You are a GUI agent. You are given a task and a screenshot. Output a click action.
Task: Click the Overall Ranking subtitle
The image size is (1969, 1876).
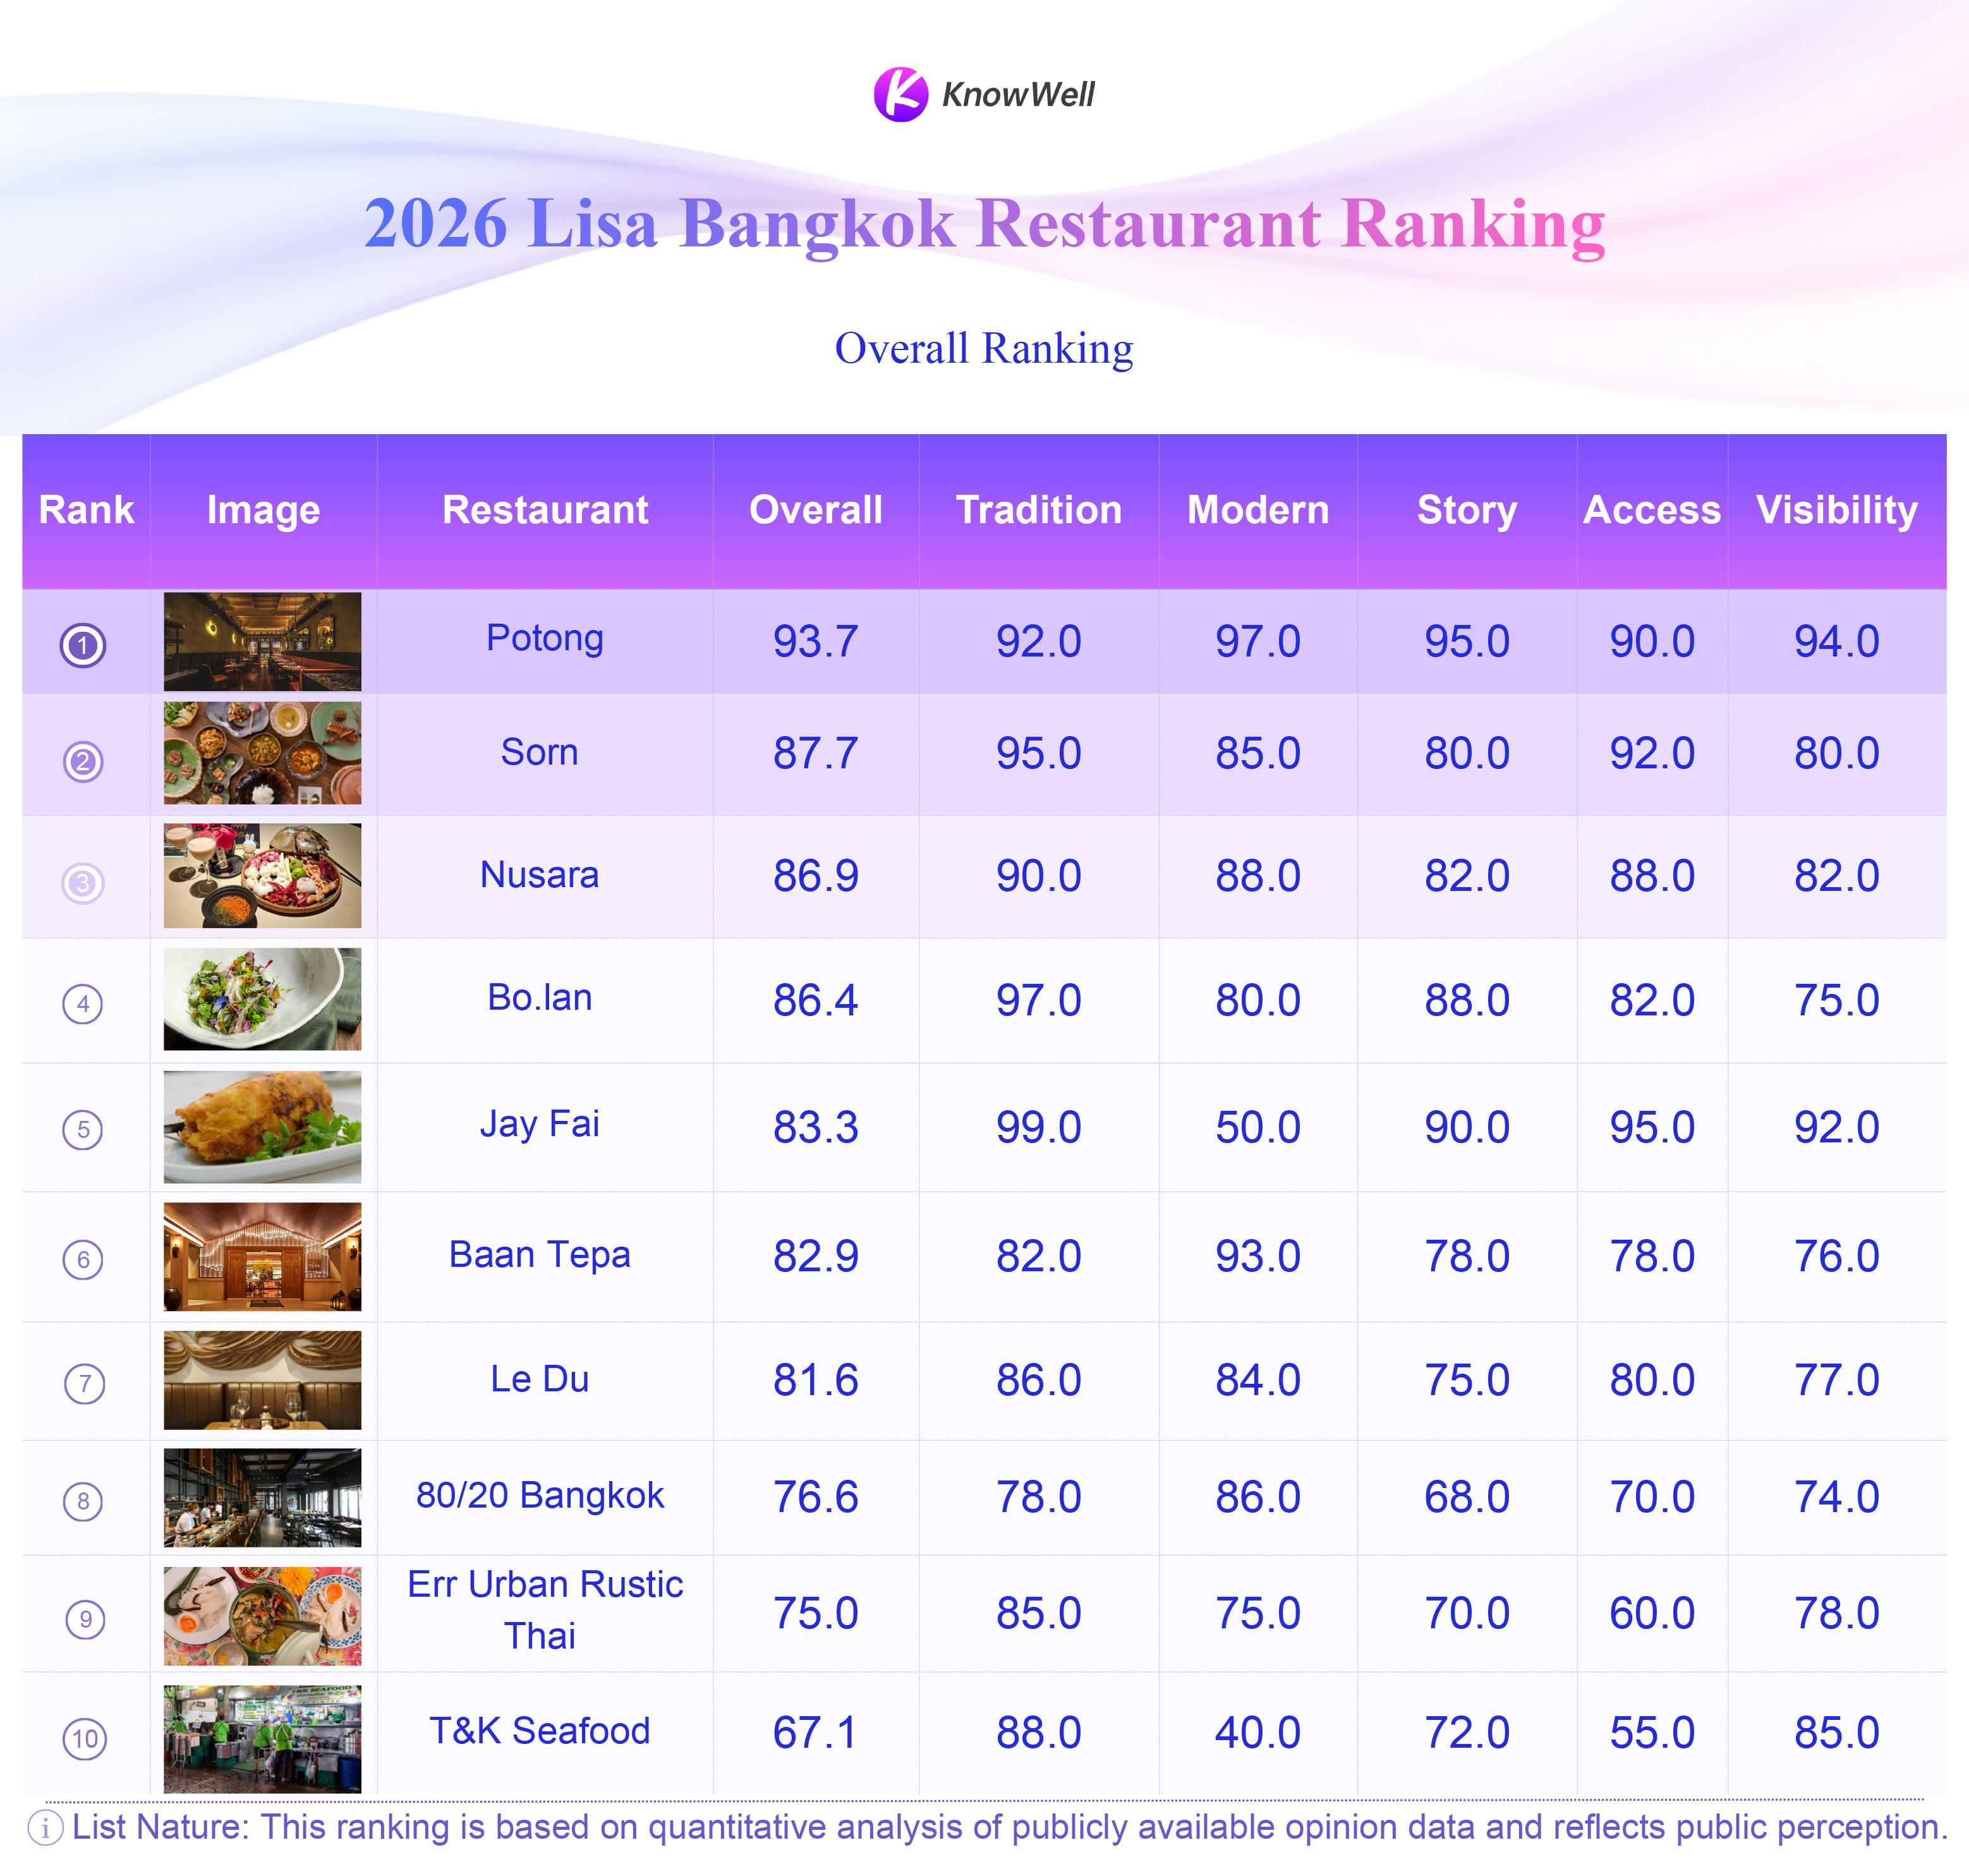click(984, 349)
